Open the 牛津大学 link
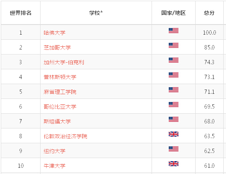 [55, 166]
